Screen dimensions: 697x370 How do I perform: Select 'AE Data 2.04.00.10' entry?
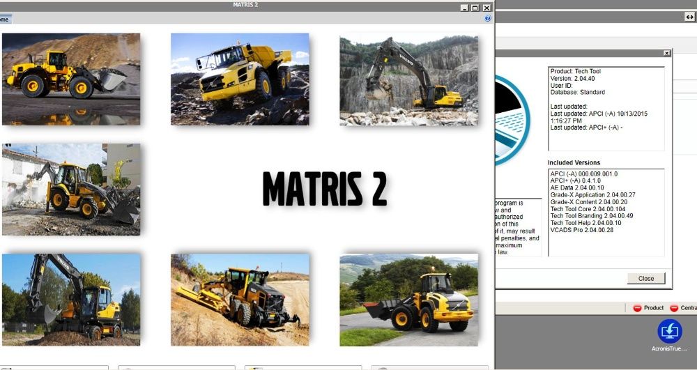(577, 188)
